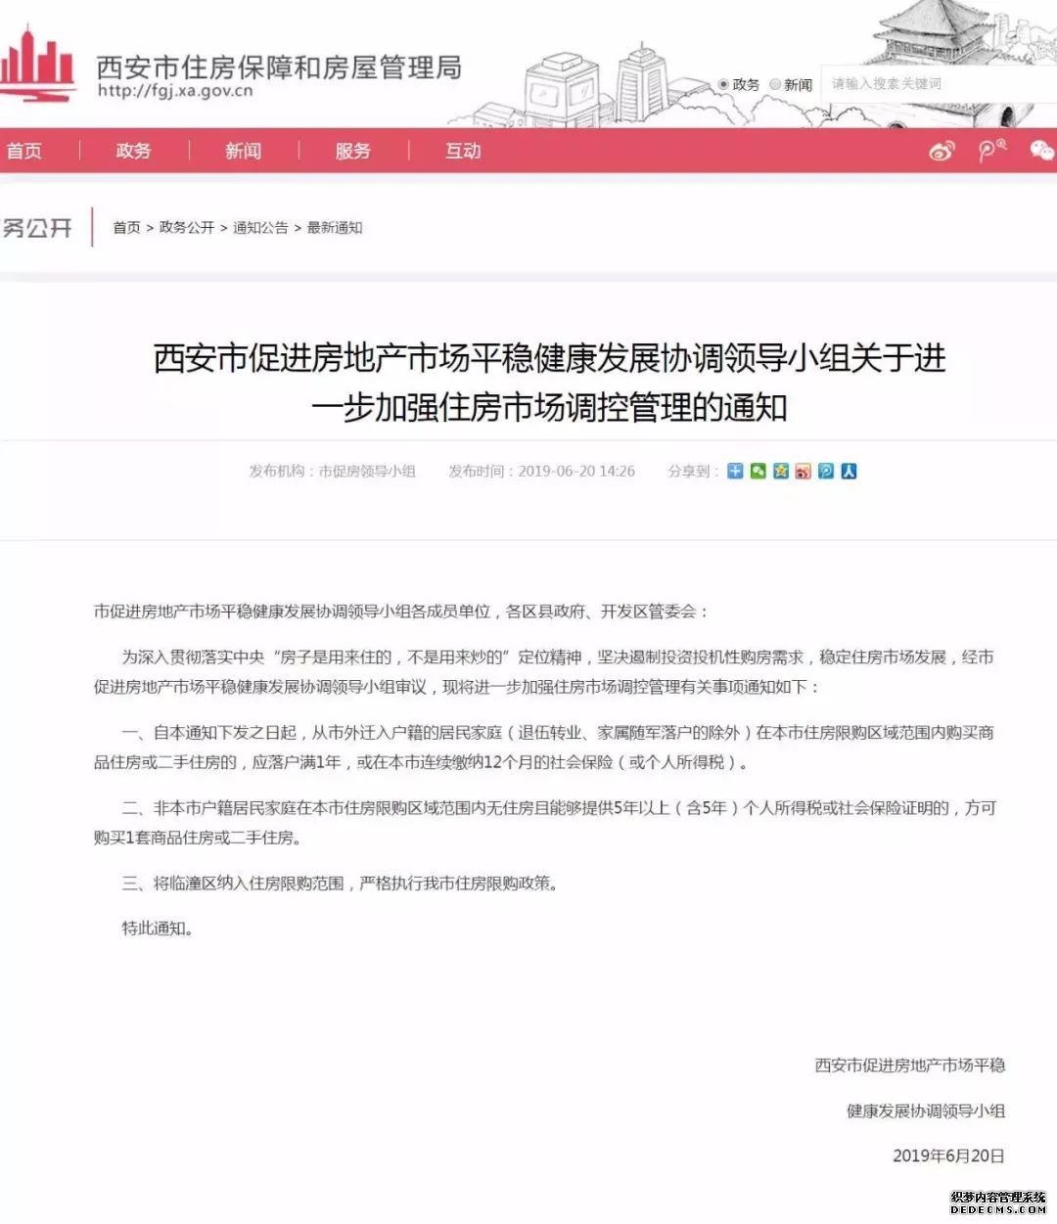
Task: Open the 互动 navigation menu item
Action: coord(463,151)
